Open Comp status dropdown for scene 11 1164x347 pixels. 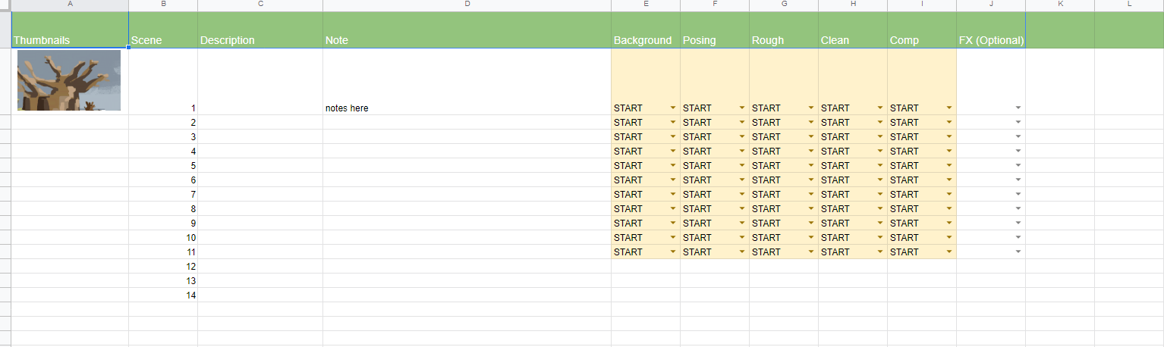click(949, 252)
